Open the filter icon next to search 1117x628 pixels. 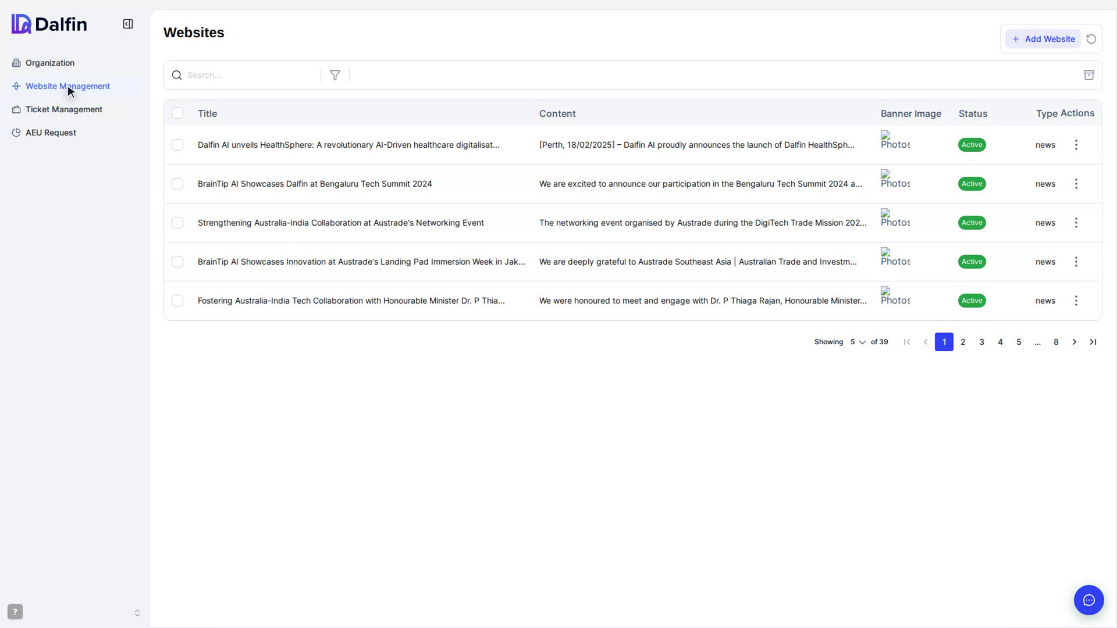click(335, 75)
